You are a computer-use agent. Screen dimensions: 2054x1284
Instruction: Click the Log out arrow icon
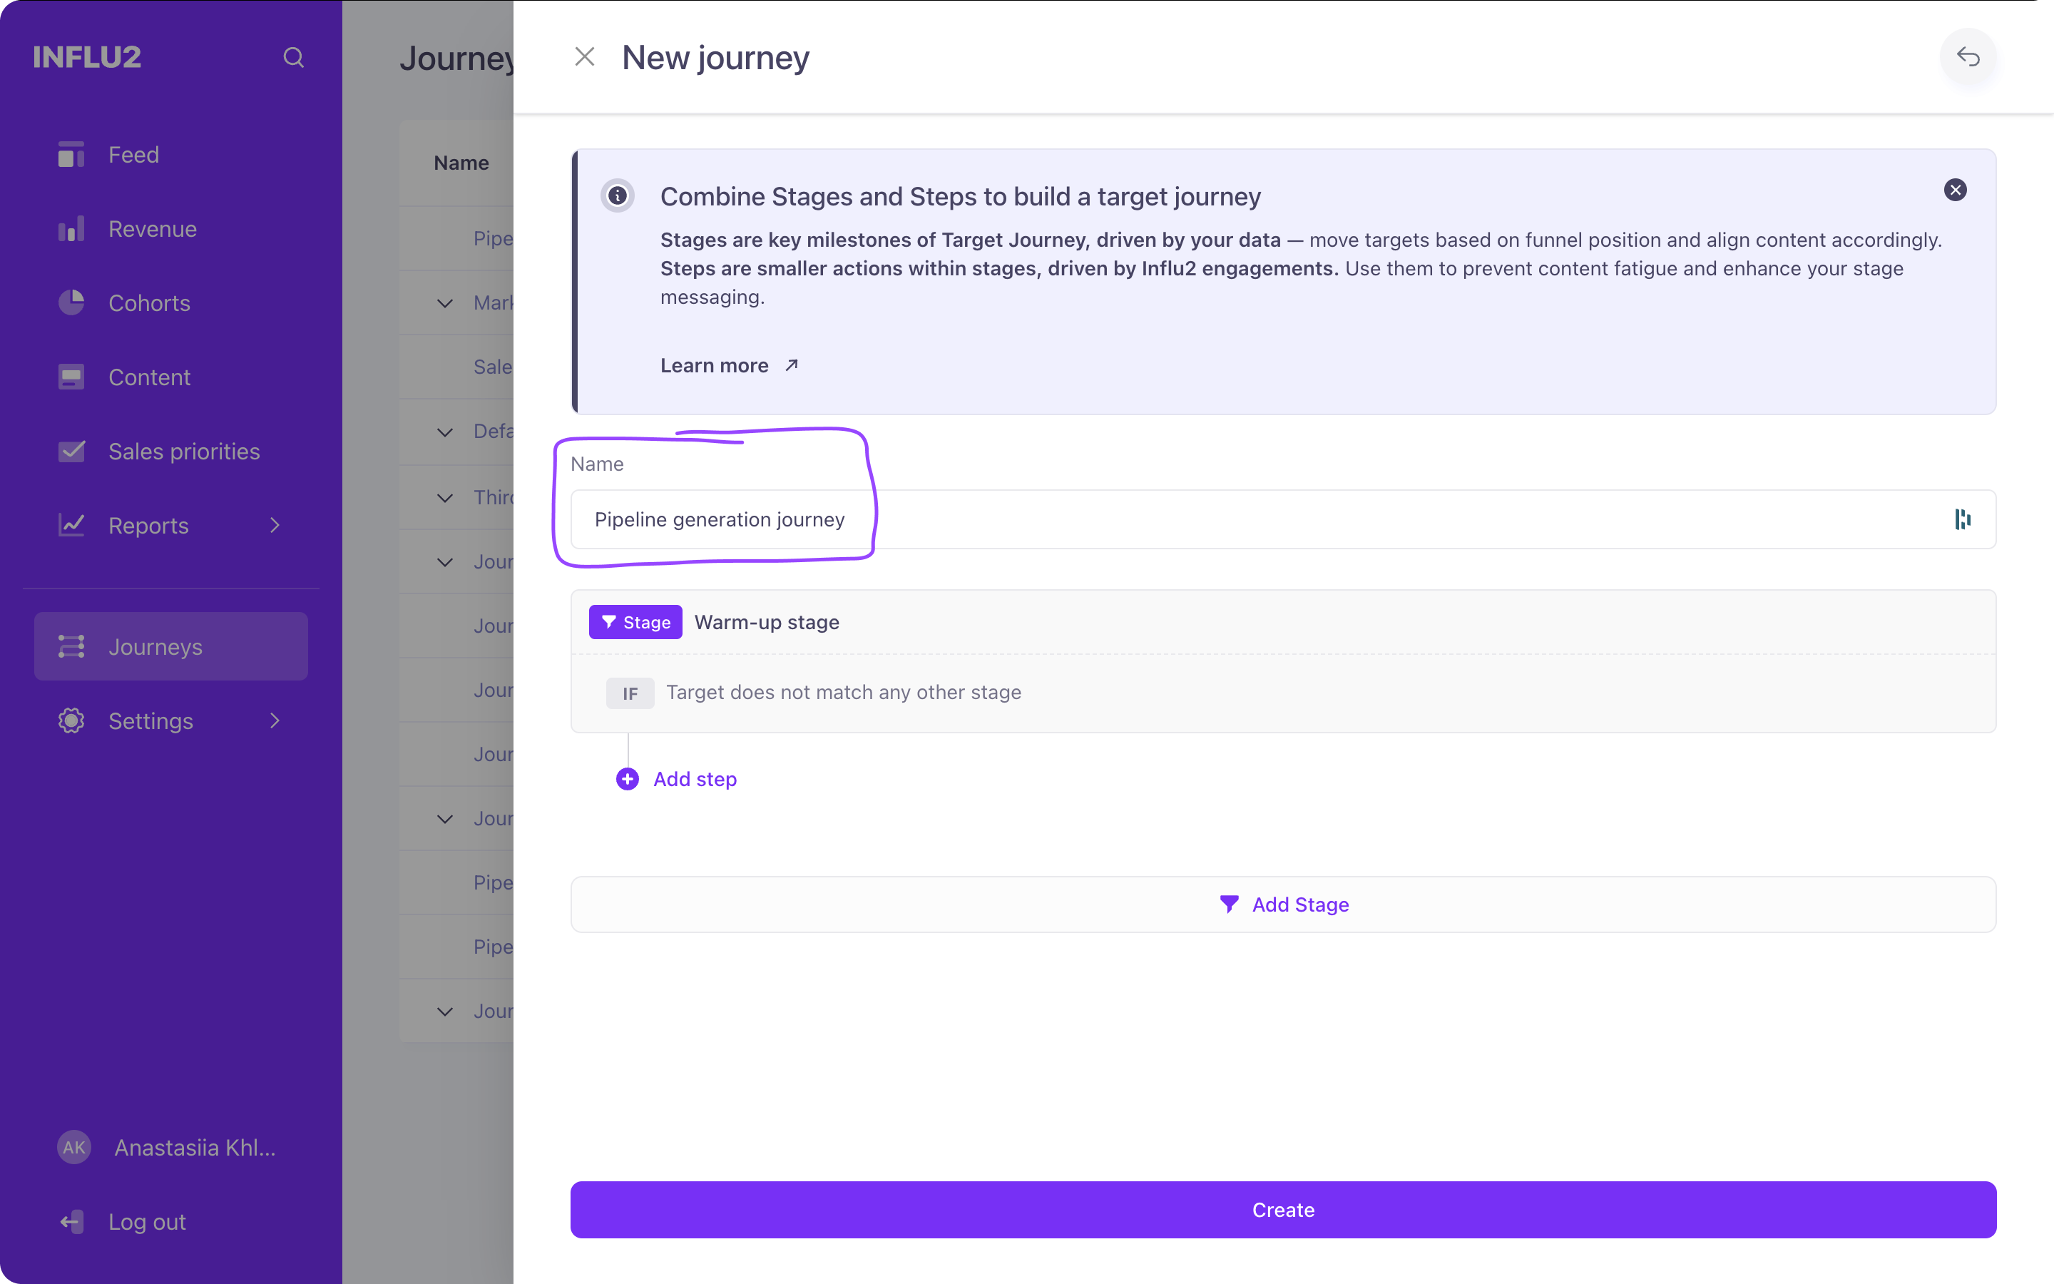pyautogui.click(x=71, y=1221)
